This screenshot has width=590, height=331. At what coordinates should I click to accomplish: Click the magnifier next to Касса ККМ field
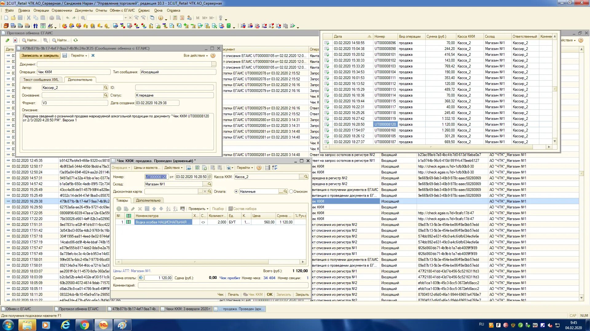(306, 177)
